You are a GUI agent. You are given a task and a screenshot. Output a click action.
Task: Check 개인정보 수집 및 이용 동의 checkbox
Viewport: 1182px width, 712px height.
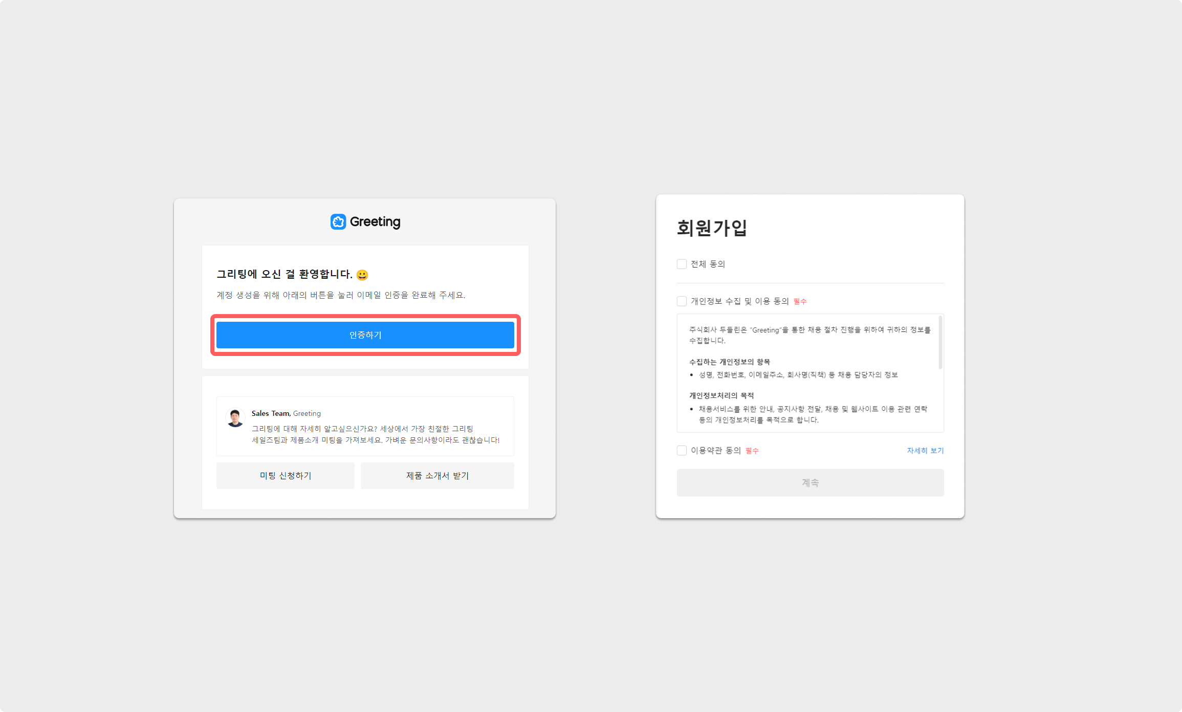point(682,301)
